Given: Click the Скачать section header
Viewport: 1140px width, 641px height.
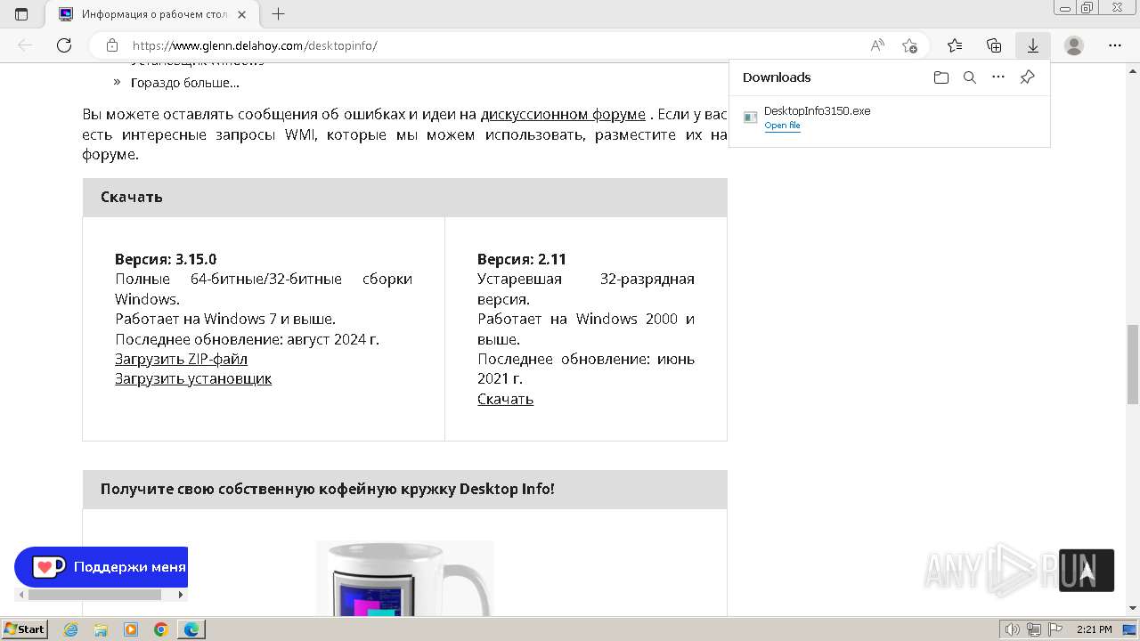Looking at the screenshot, I should (404, 197).
